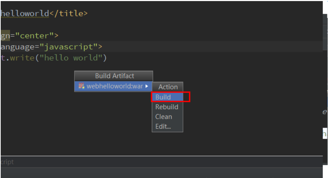The image size is (328, 178).
Task: Click the script breadcrumb at editor bottom
Action: point(7,162)
